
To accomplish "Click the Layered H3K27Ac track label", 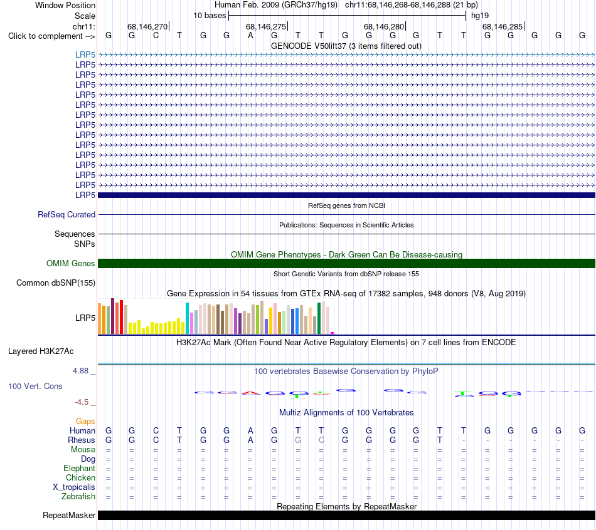I will 41,351.
